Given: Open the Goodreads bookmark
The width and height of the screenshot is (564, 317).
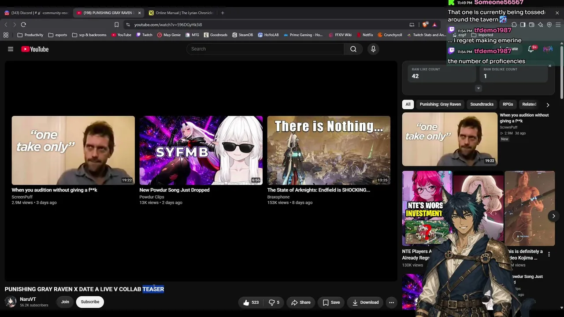Looking at the screenshot, I should point(215,35).
